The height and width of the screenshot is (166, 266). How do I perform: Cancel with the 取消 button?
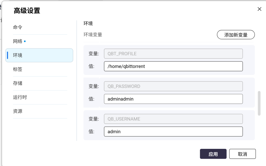point(242,154)
